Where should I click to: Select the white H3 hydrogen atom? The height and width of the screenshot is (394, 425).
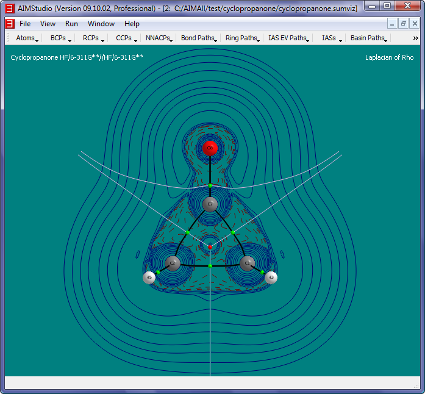(271, 278)
